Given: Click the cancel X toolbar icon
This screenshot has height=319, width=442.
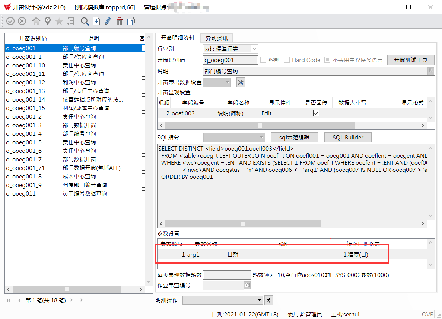Looking at the screenshot, I should 22,21.
